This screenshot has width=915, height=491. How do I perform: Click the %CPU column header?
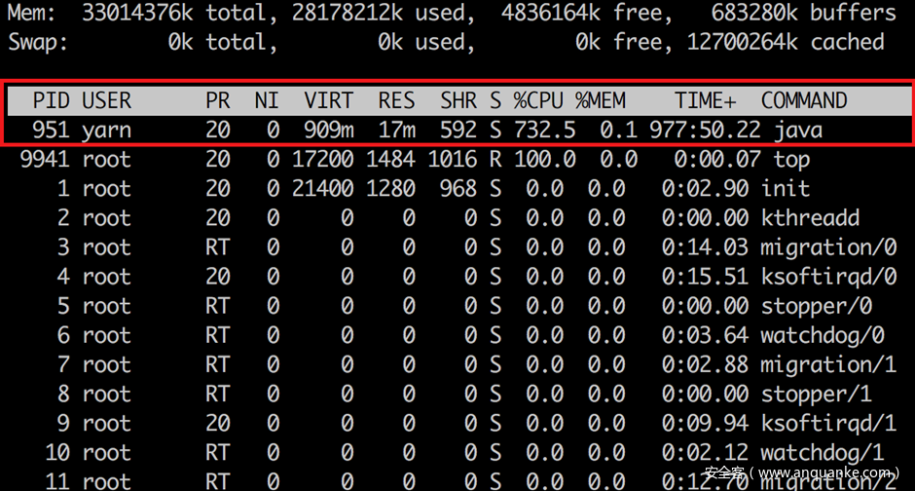click(538, 100)
